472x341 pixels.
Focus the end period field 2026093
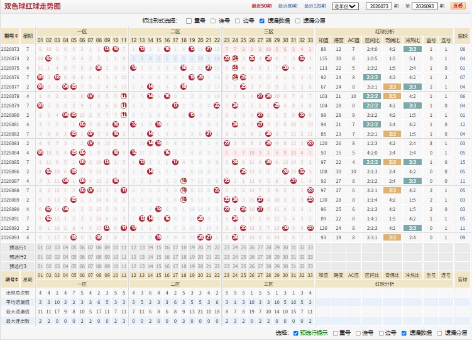tap(424, 6)
